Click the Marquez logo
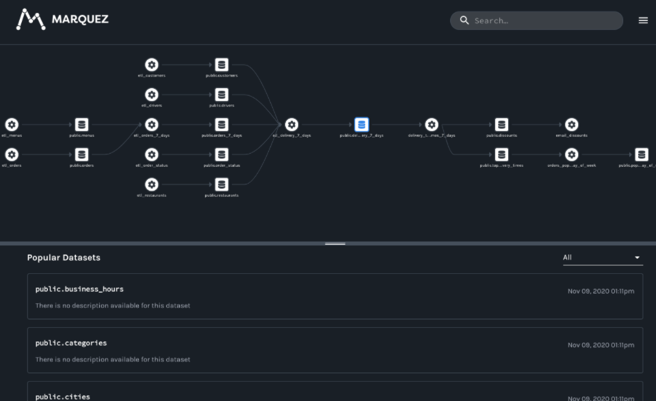 tap(31, 19)
